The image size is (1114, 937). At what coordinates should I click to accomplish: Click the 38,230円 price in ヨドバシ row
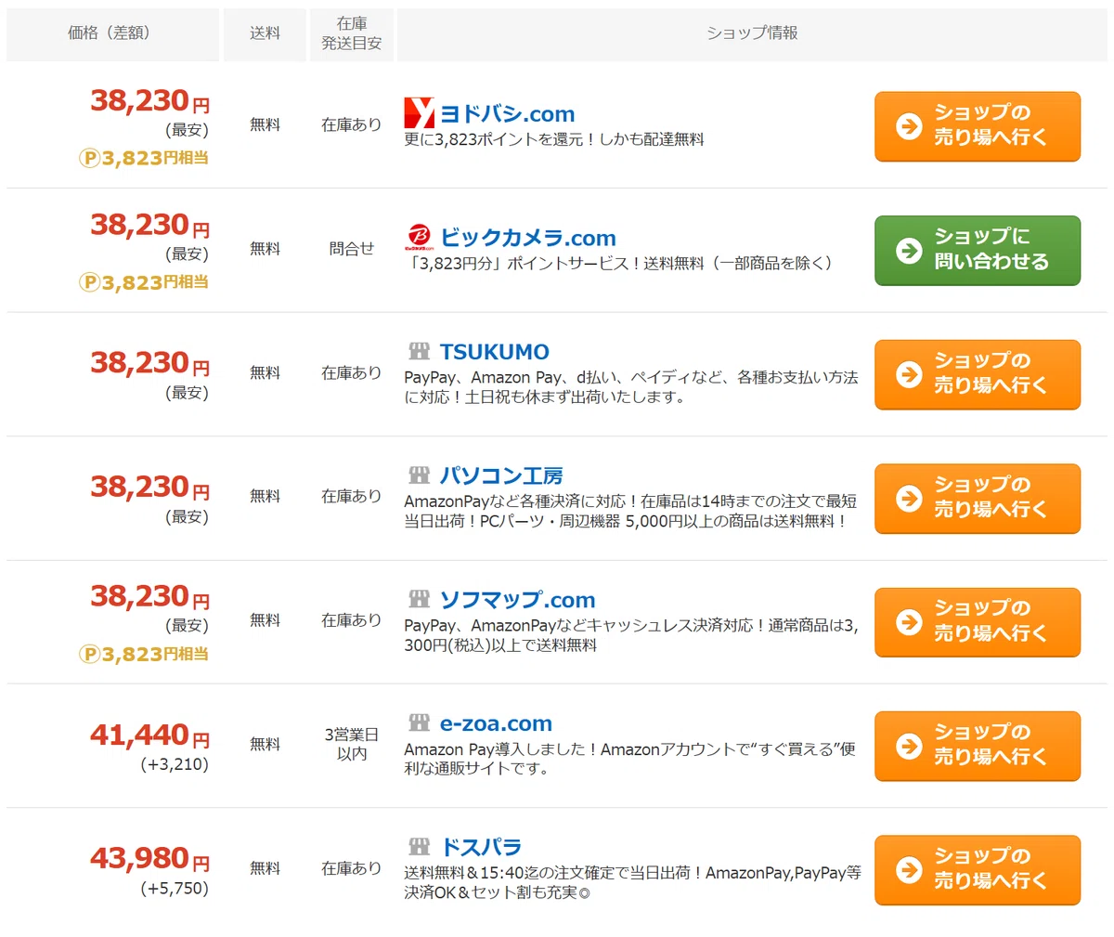tap(149, 100)
